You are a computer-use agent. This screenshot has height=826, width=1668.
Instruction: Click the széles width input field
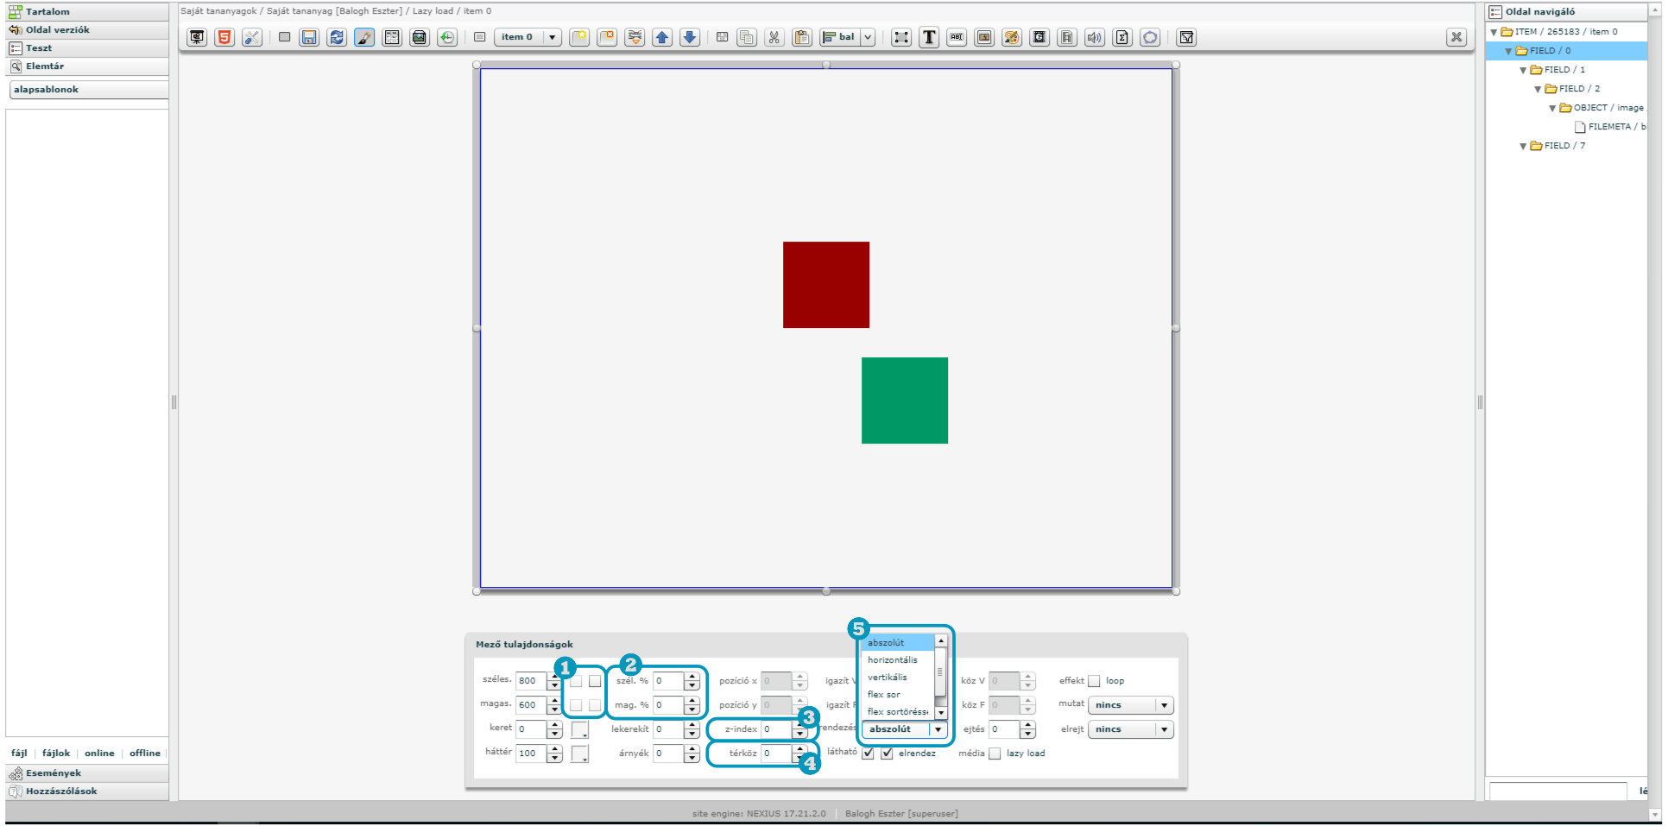pyautogui.click(x=530, y=681)
